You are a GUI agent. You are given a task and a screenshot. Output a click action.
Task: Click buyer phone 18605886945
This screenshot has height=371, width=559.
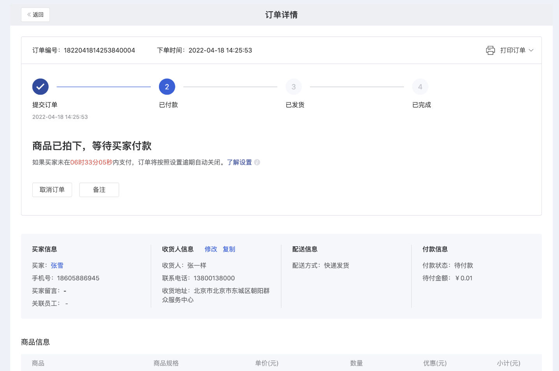coord(78,278)
